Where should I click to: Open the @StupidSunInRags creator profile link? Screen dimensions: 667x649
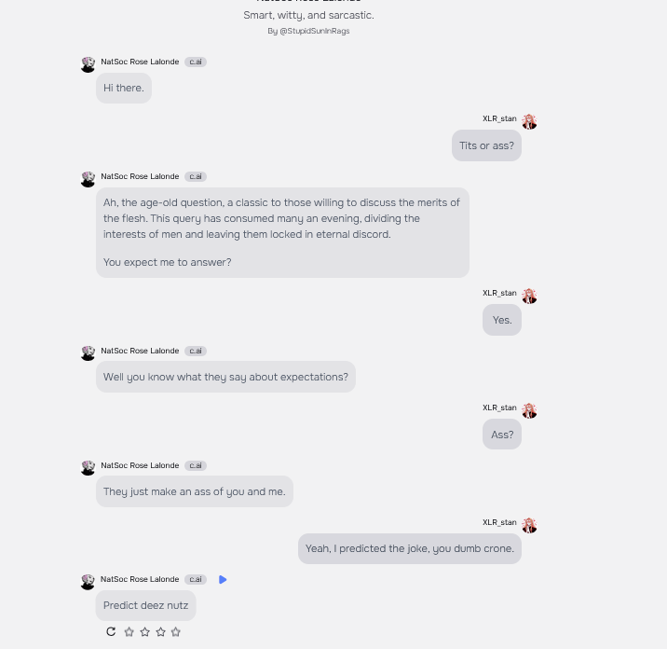[x=314, y=31]
